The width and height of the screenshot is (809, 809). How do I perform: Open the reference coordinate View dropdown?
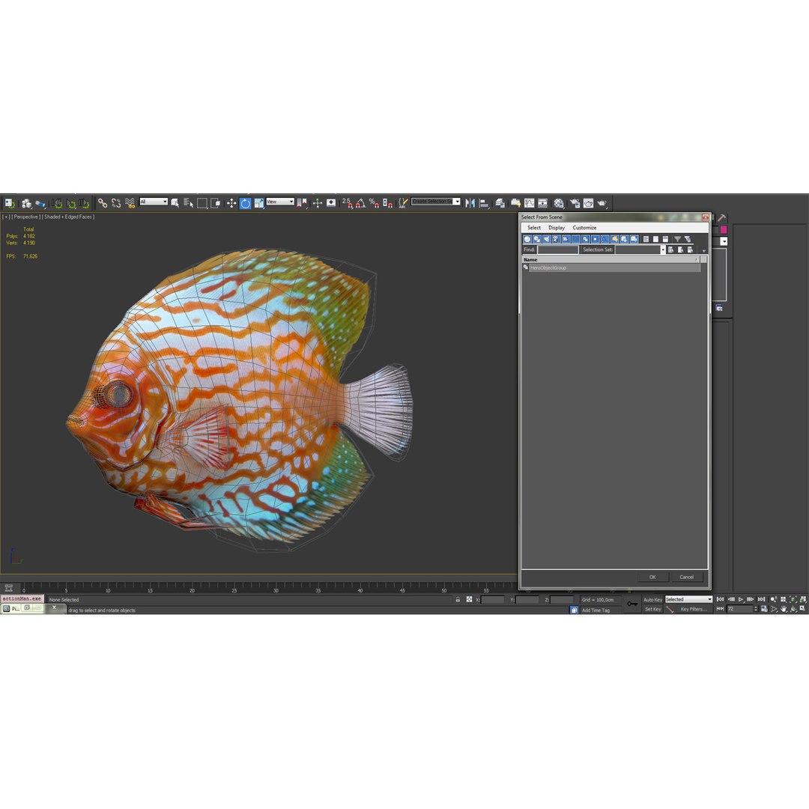280,202
